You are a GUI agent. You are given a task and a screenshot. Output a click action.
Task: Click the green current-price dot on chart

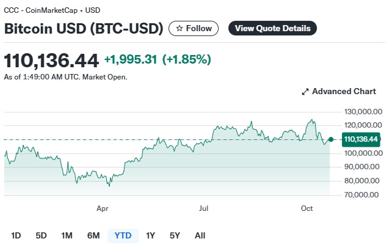(331, 139)
